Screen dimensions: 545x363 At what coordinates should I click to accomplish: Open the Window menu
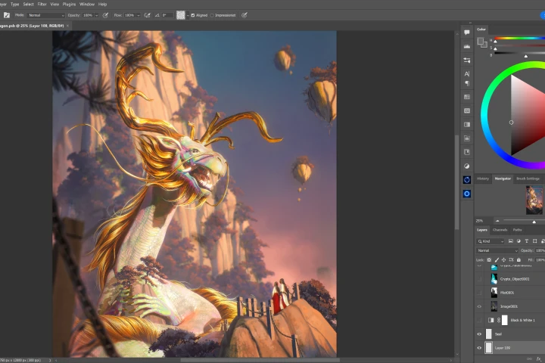[87, 5]
